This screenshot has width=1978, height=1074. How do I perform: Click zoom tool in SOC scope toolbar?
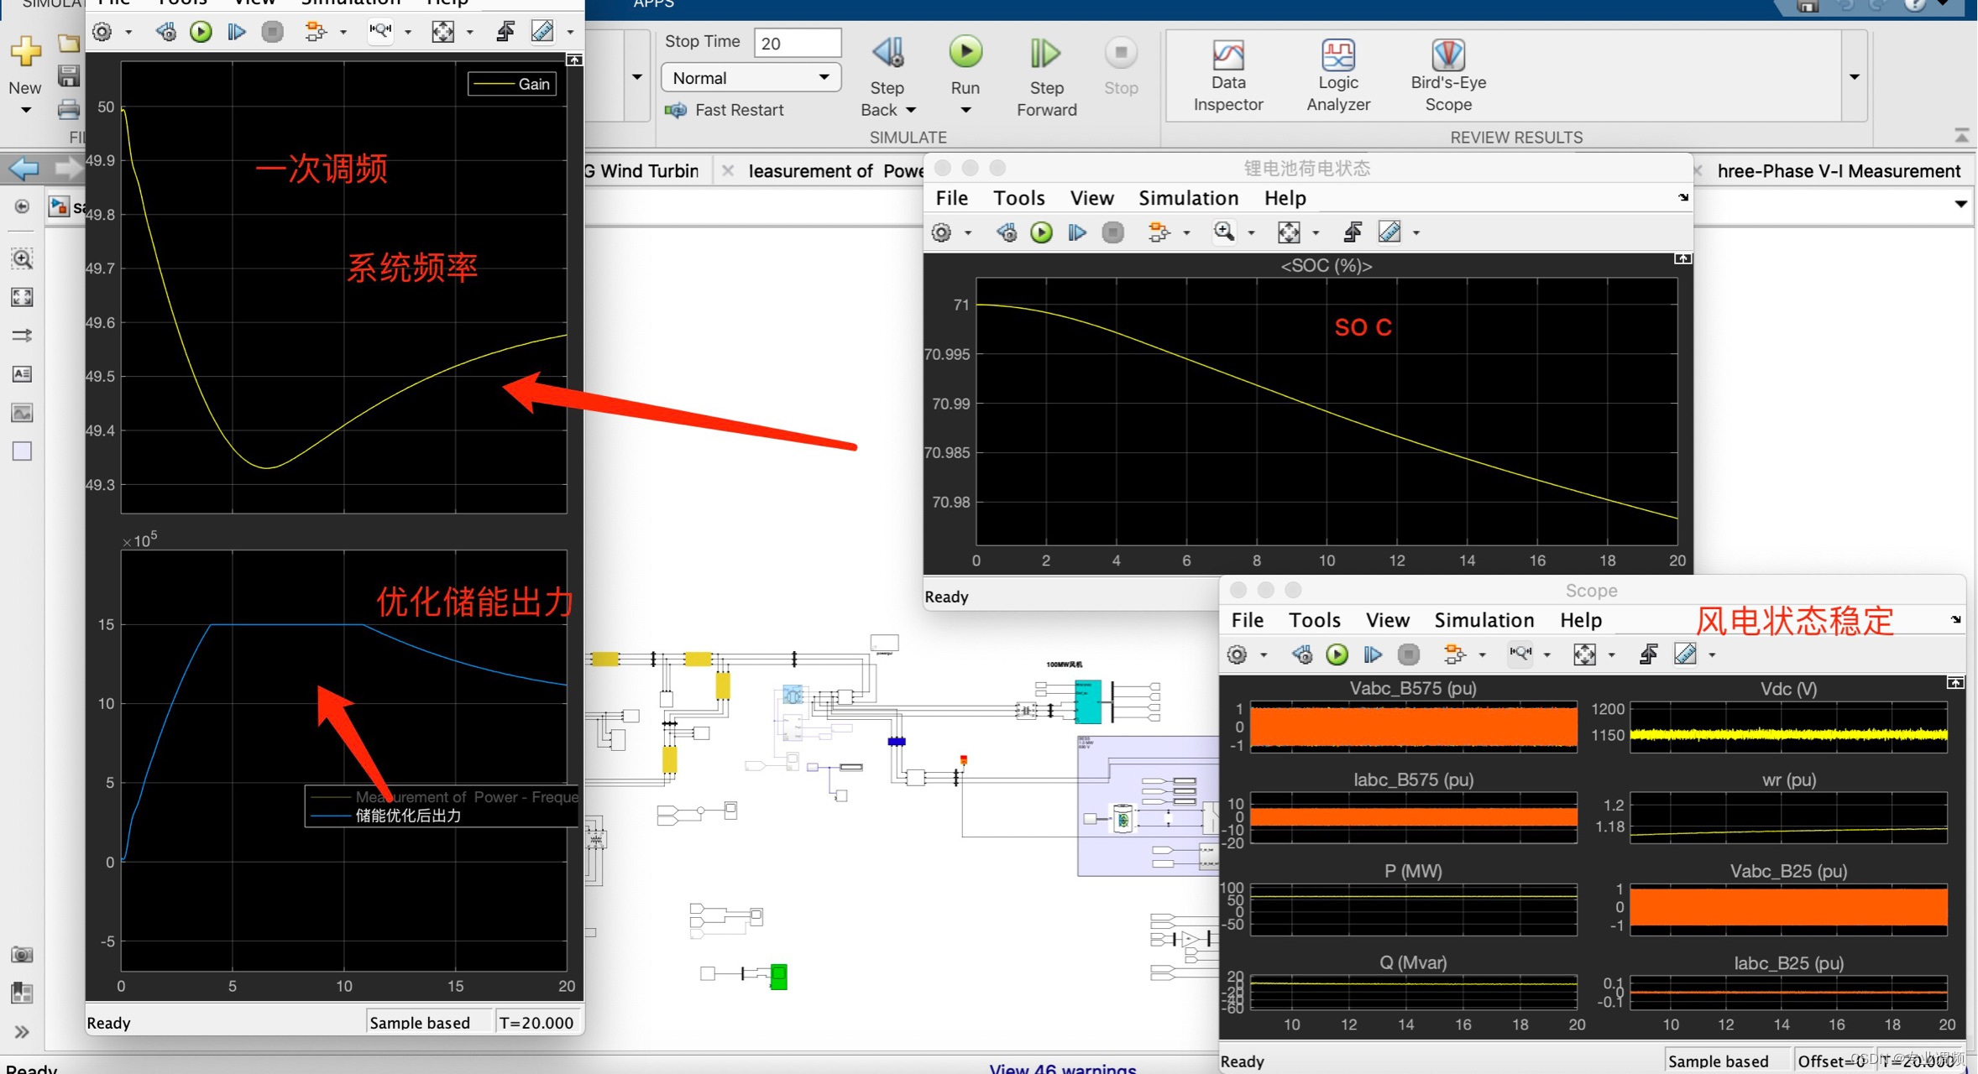tap(1224, 232)
